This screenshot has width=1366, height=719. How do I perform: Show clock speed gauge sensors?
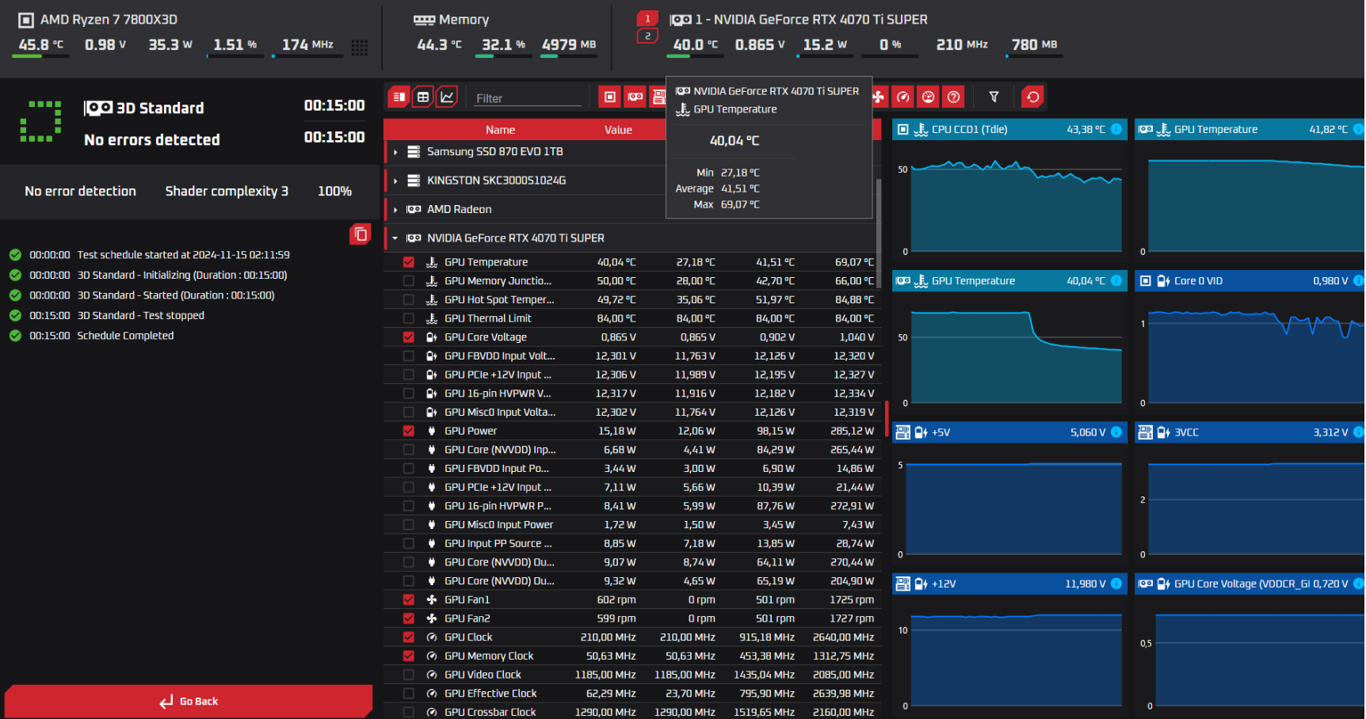coord(903,97)
